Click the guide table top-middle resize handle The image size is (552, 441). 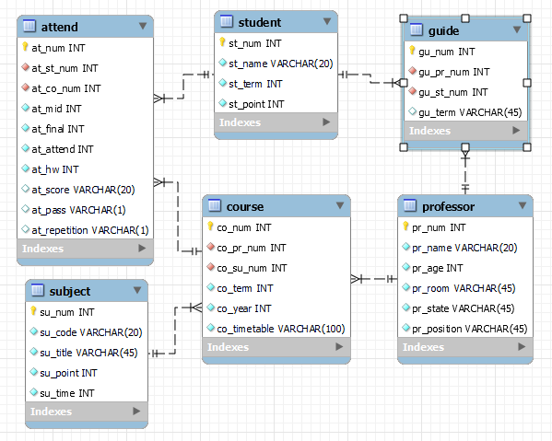(x=465, y=18)
